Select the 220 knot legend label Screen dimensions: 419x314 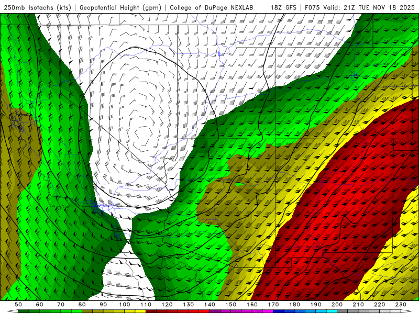coord(380,305)
